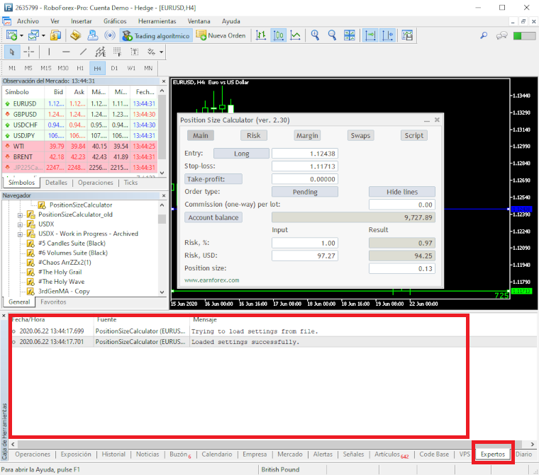Image resolution: width=539 pixels, height=475 pixels.
Task: Select the crosshair tool
Action: [29, 52]
